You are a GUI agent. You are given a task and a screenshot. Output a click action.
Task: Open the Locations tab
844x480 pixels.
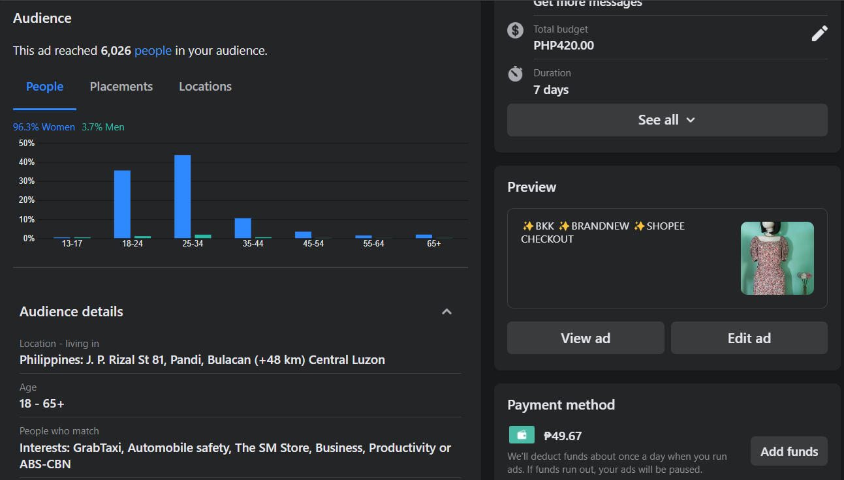tap(205, 87)
